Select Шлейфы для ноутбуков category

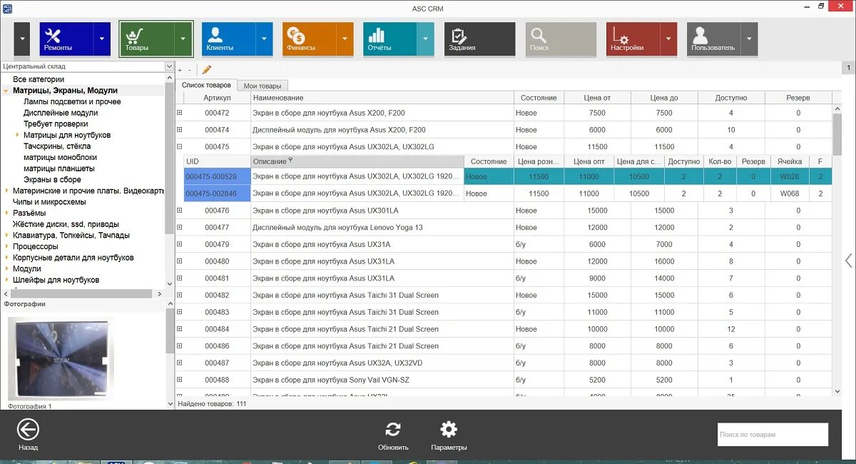tap(56, 280)
